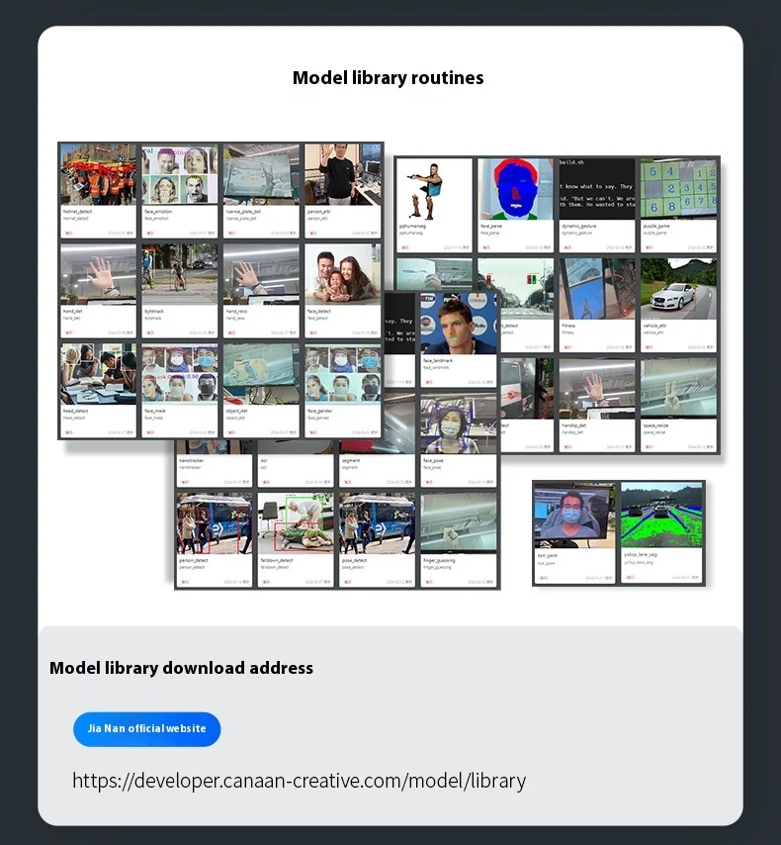Image resolution: width=781 pixels, height=845 pixels.
Task: Open the pphumanseg model thumbnail
Action: pyautogui.click(x=435, y=188)
